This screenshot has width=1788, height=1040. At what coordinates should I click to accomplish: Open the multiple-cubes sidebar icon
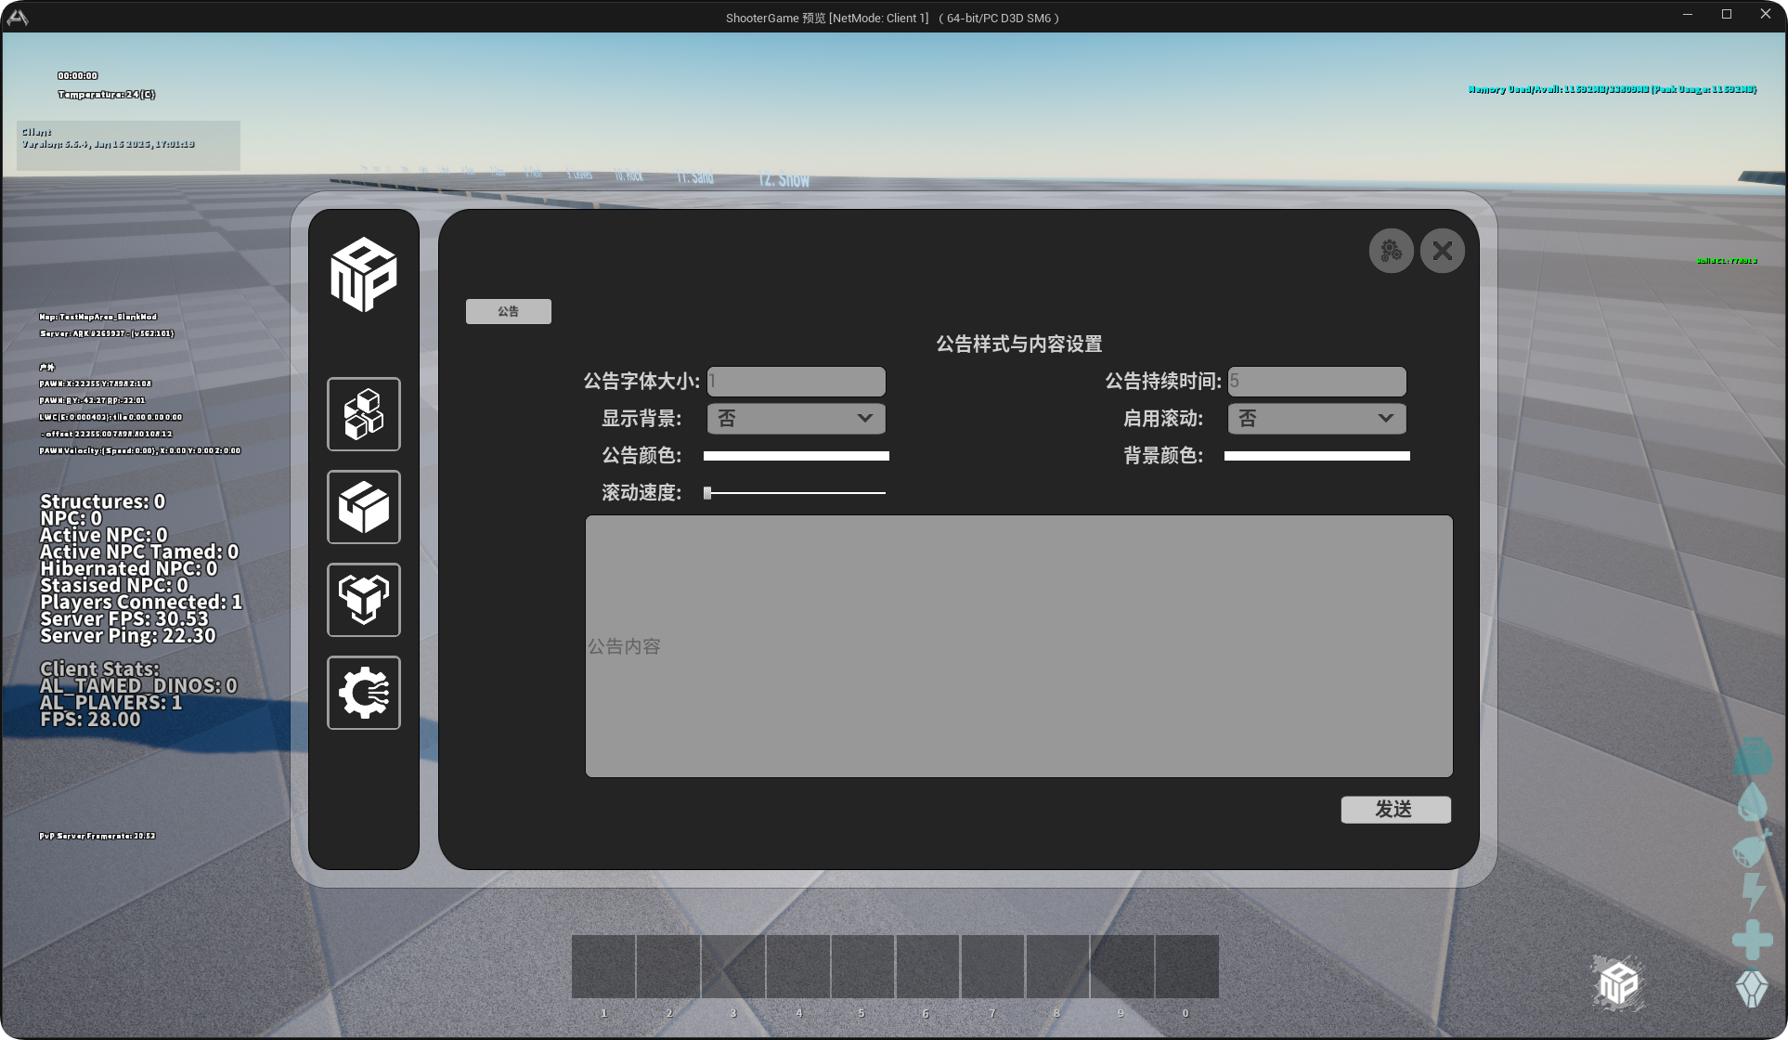point(364,414)
